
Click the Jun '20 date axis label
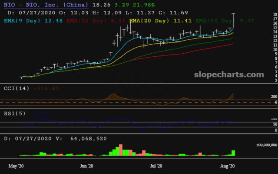[x=87, y=166]
